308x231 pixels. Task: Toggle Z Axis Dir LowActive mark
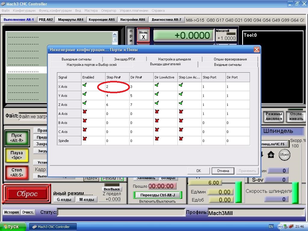coord(157,103)
